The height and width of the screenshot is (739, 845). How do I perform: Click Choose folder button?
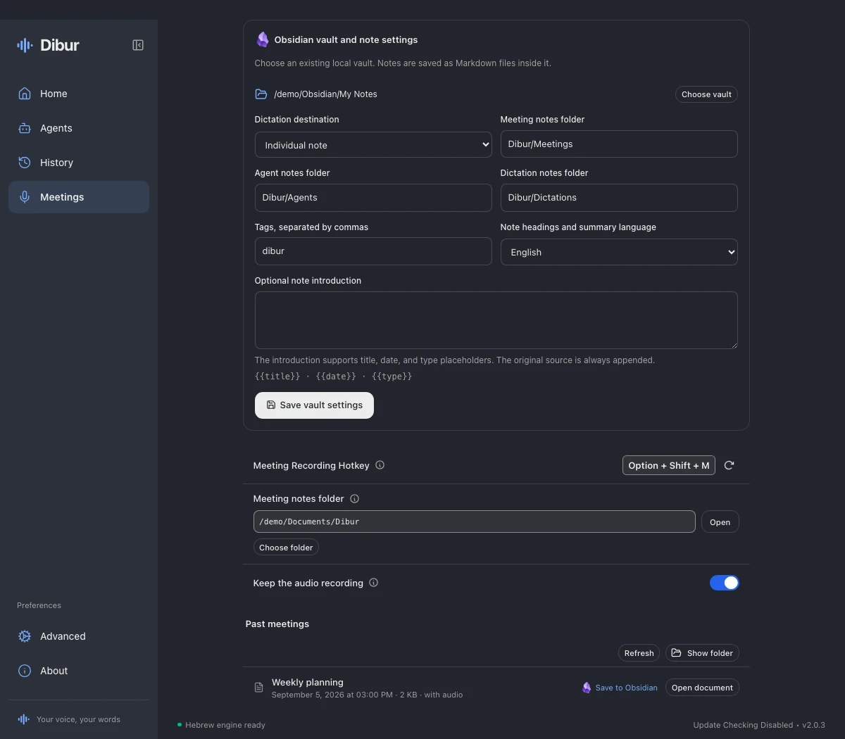point(286,548)
